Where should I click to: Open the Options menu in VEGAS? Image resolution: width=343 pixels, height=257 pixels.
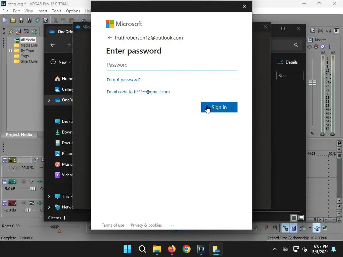[x=73, y=11]
